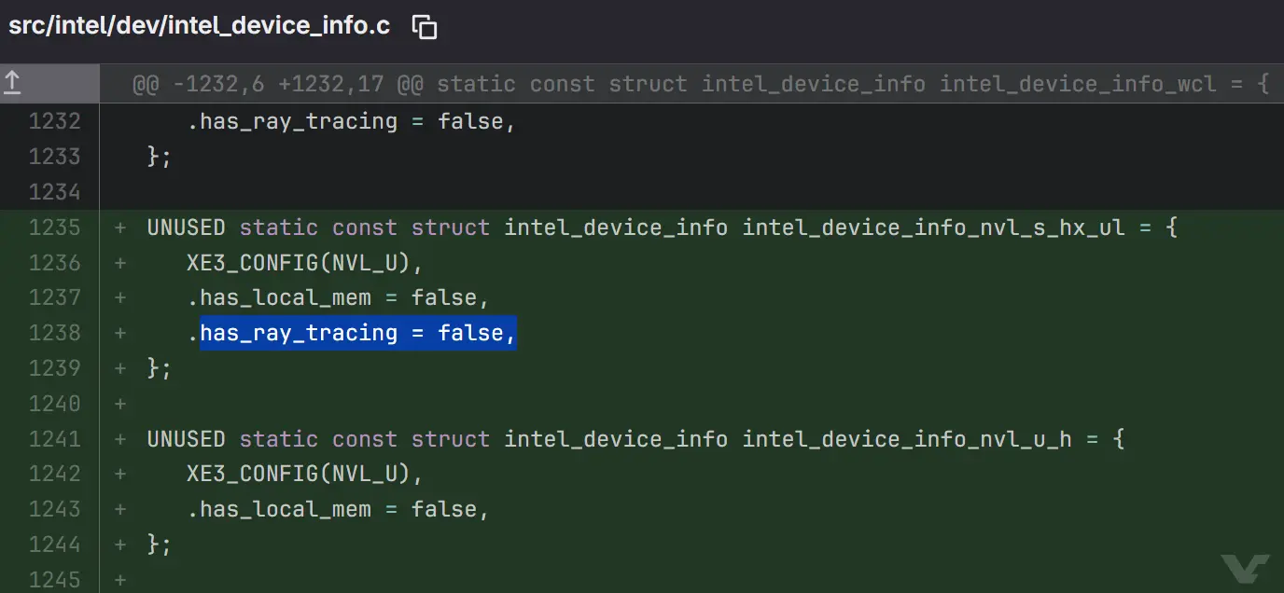The width and height of the screenshot is (1284, 593).
Task: Click the intel_device_info_nvl_u_h identifier
Action: [x=906, y=439]
